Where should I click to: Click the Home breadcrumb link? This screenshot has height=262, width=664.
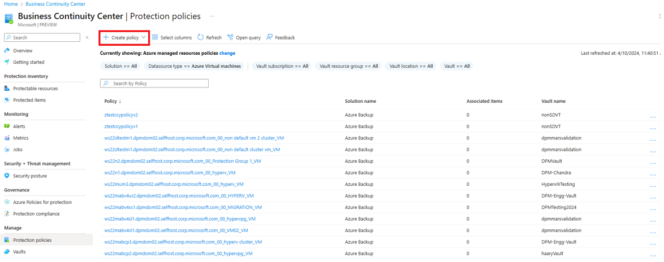pyautogui.click(x=10, y=4)
